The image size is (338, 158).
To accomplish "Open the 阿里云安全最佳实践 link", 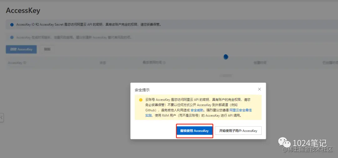I will tap(241, 110).
